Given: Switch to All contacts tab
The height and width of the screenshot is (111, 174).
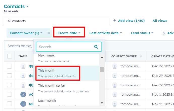Looking at the screenshot, I should click(17, 21).
